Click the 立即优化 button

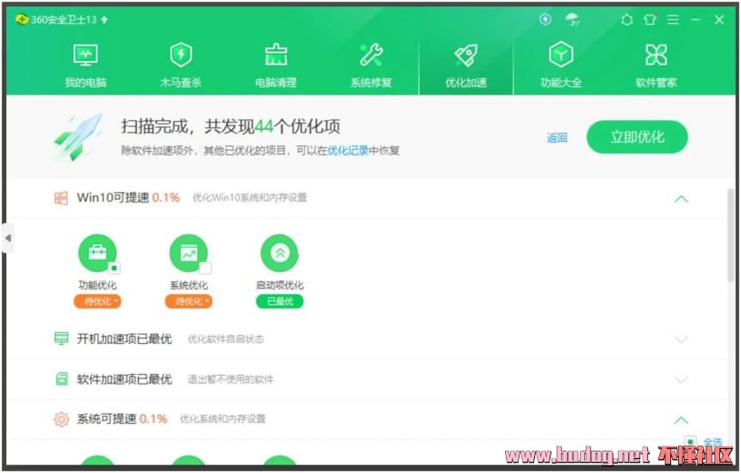point(637,138)
